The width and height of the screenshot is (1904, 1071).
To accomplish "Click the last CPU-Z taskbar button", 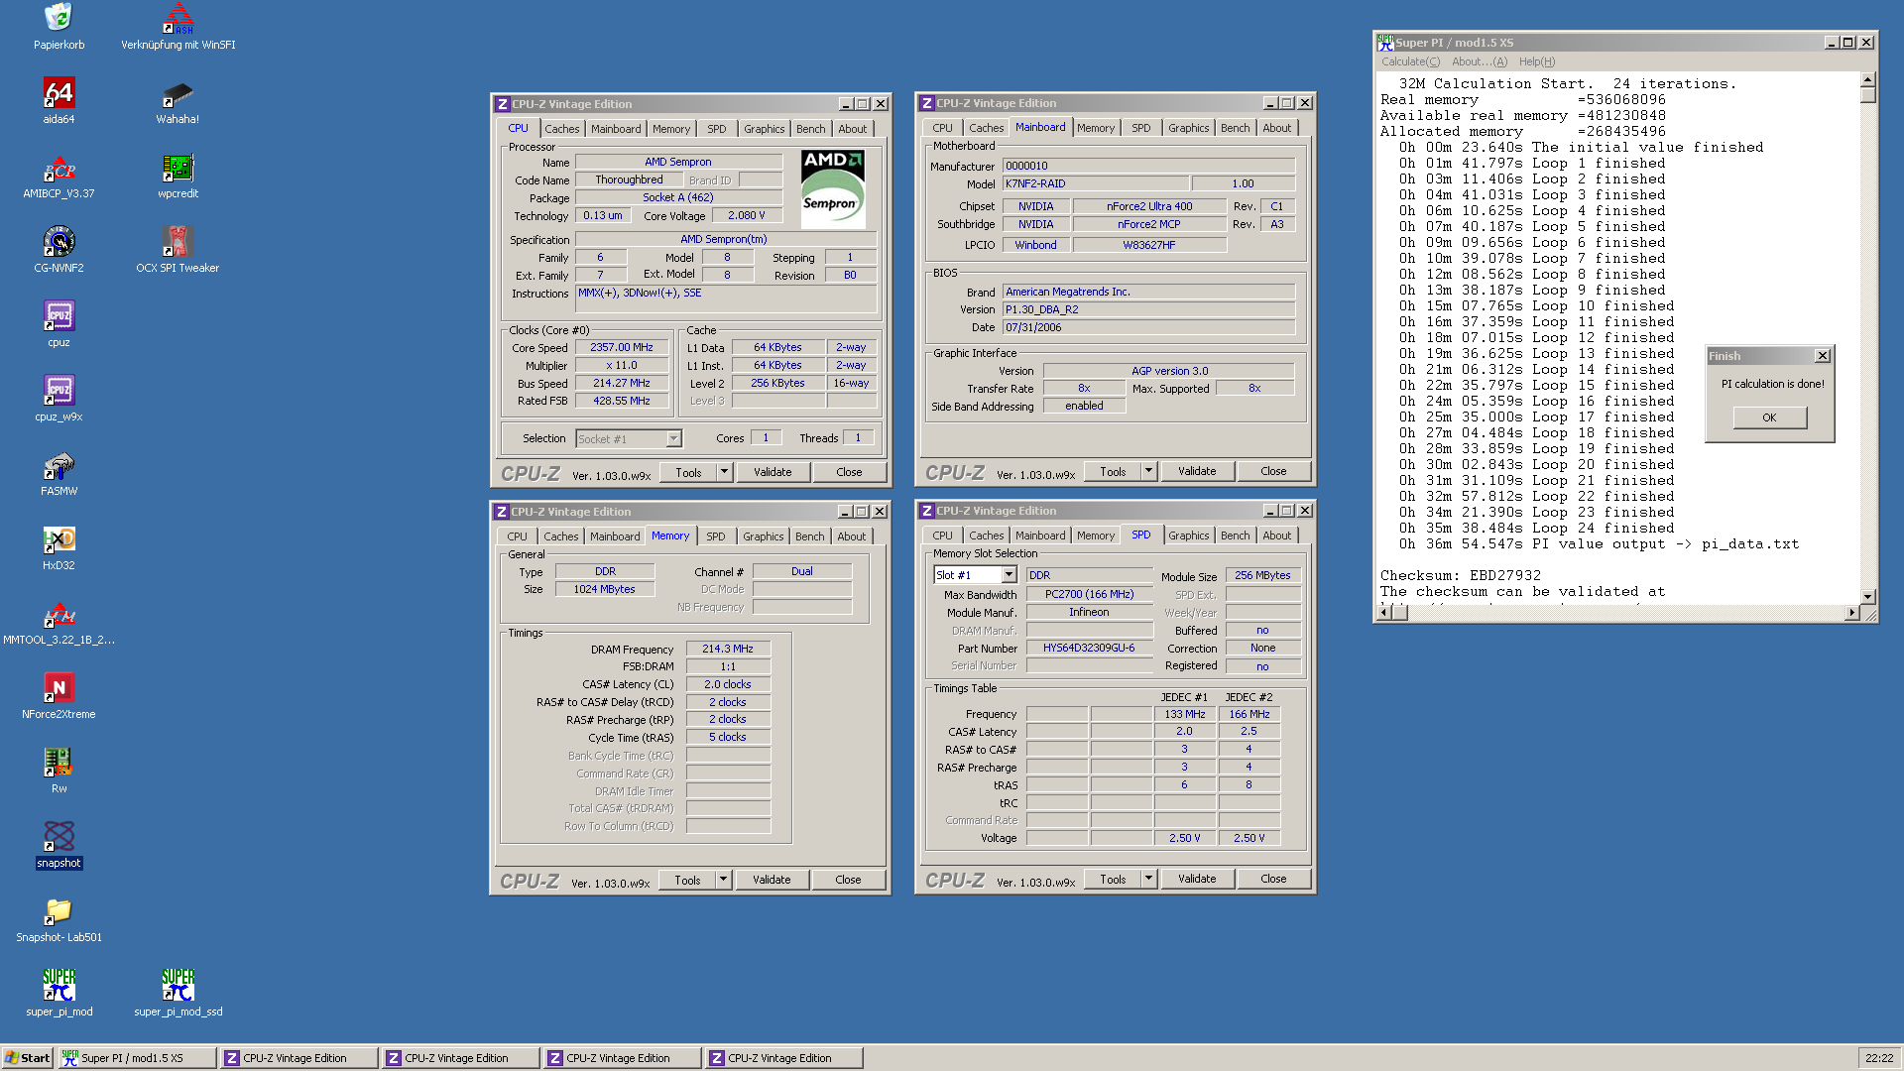I will 783,1058.
